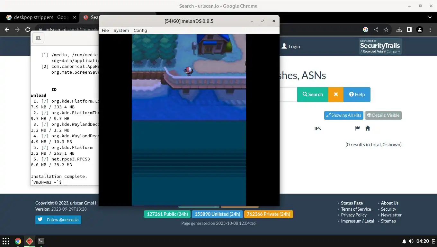This screenshot has width=437, height=247.
Task: Click the '127261 Public (24h)' badge
Action: coord(167,214)
